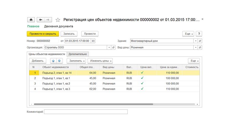Open calendar picker next to the date

pos(93,41)
